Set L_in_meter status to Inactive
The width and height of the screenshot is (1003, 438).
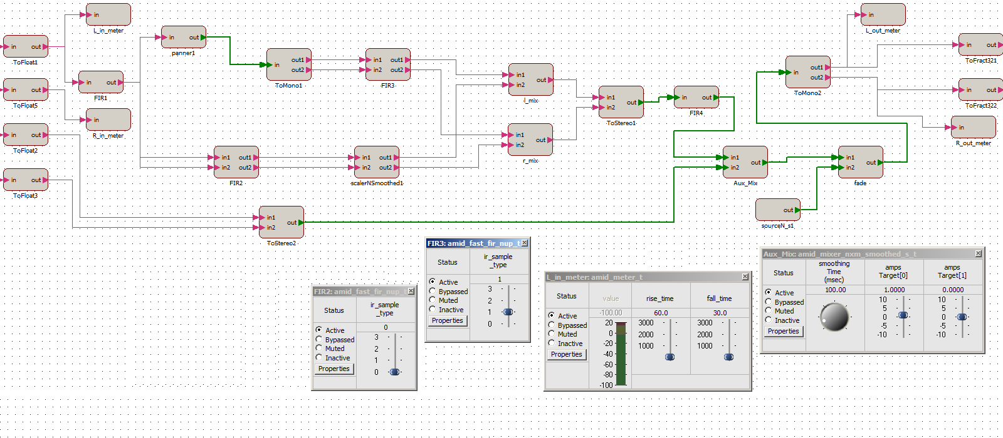551,344
